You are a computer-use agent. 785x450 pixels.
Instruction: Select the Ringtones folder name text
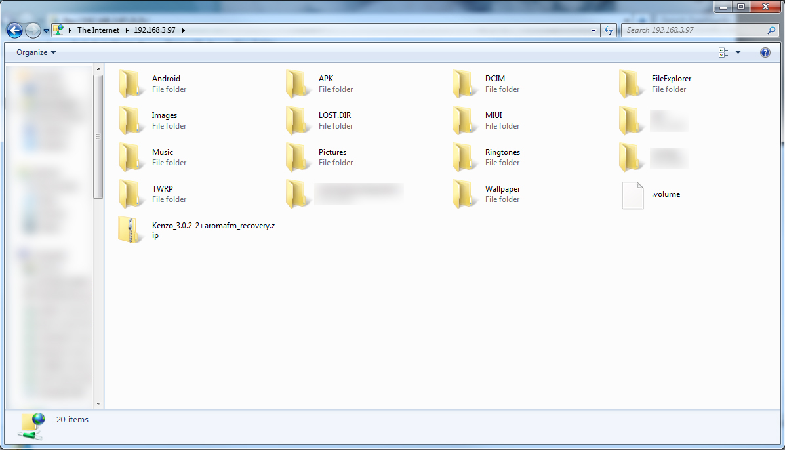point(502,152)
